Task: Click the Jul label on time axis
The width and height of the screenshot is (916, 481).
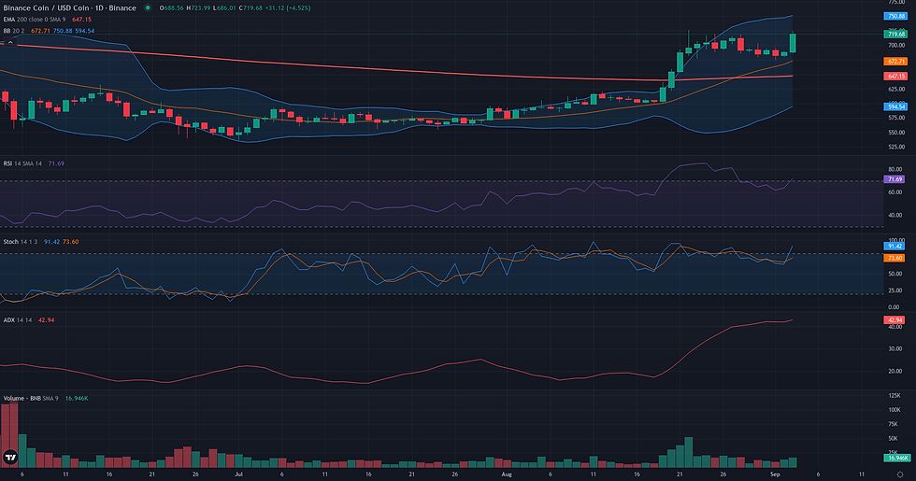Action: point(238,474)
